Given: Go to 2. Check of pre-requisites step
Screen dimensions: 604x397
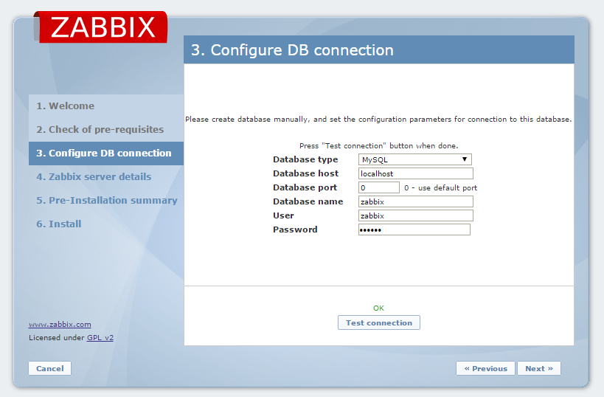Looking at the screenshot, I should (100, 130).
